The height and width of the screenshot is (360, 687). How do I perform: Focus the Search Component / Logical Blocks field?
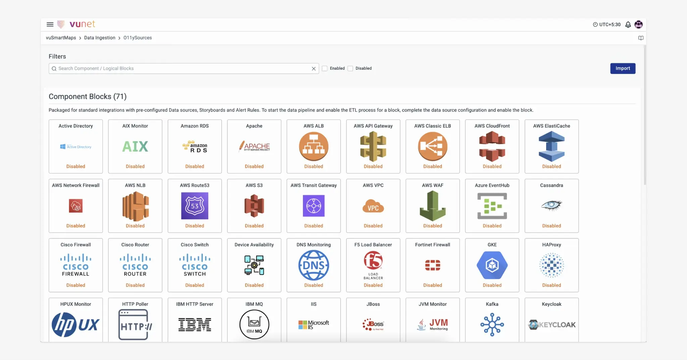(183, 68)
